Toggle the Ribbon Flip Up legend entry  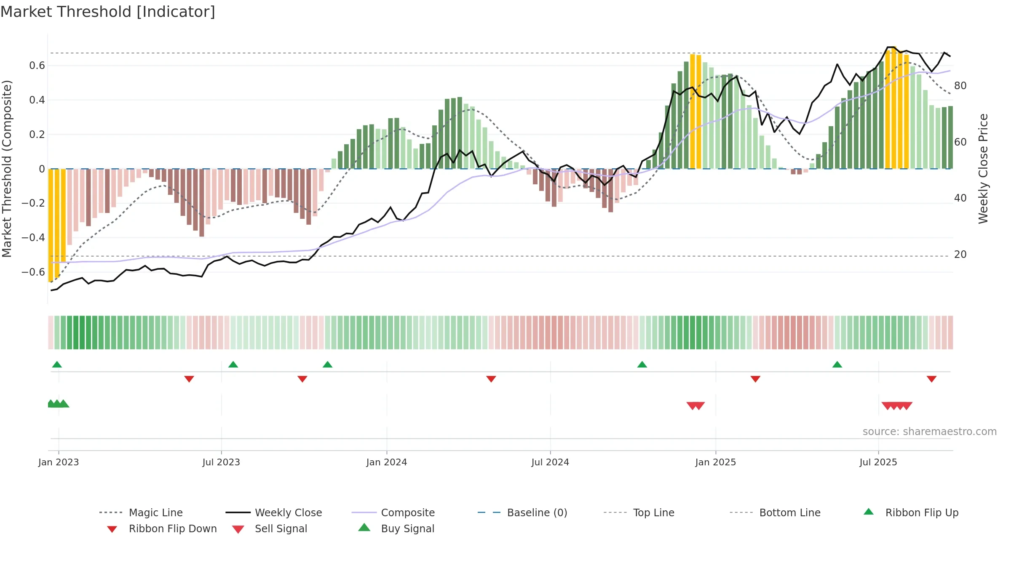tap(911, 512)
